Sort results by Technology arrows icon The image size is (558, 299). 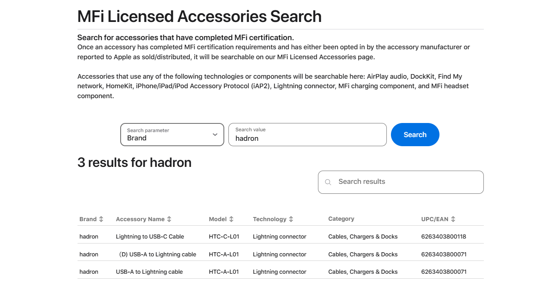(291, 219)
